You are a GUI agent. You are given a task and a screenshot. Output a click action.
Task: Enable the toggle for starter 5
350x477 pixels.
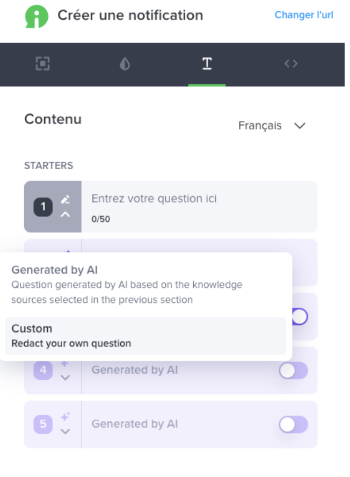pyautogui.click(x=294, y=424)
